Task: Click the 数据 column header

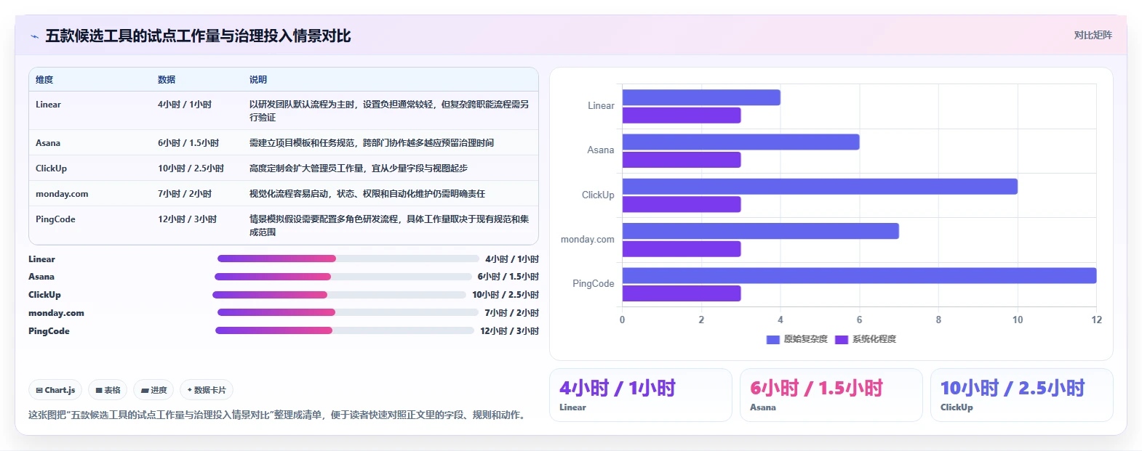Action: (x=167, y=80)
